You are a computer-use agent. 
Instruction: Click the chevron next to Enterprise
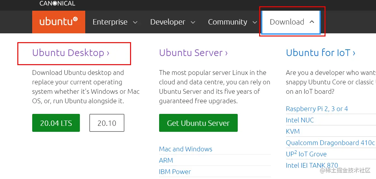tap(135, 22)
